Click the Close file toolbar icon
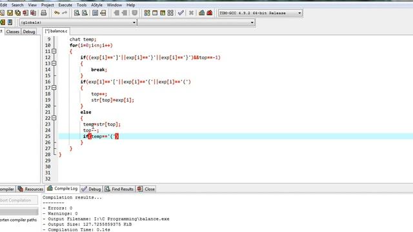The height and width of the screenshot is (232, 413). (x=26, y=13)
